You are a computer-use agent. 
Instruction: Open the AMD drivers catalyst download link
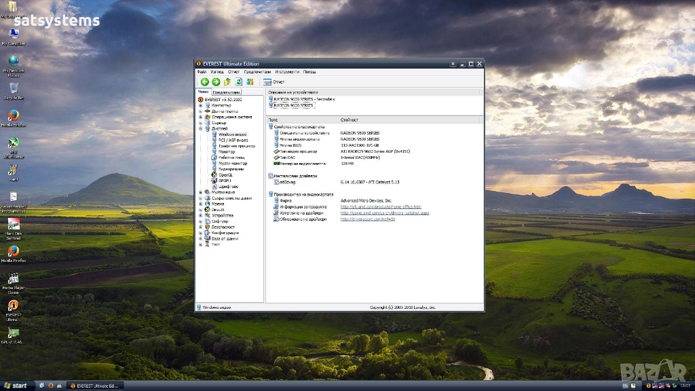(385, 213)
